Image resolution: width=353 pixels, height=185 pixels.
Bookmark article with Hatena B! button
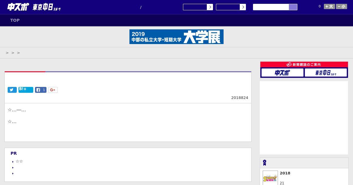[x=26, y=90]
